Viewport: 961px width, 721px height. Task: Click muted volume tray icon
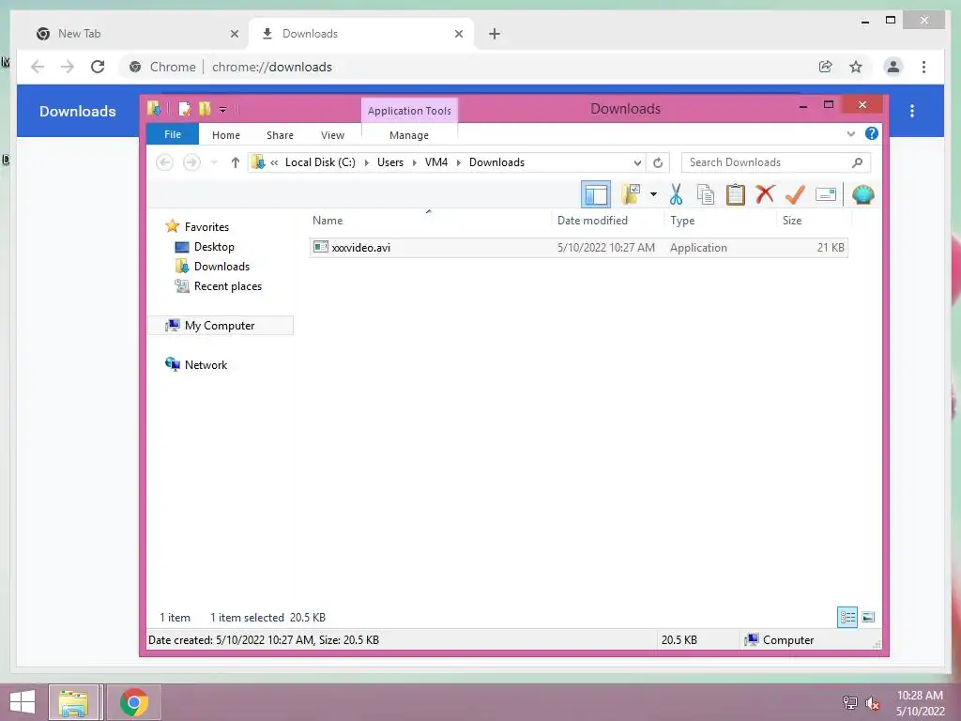pos(873,703)
